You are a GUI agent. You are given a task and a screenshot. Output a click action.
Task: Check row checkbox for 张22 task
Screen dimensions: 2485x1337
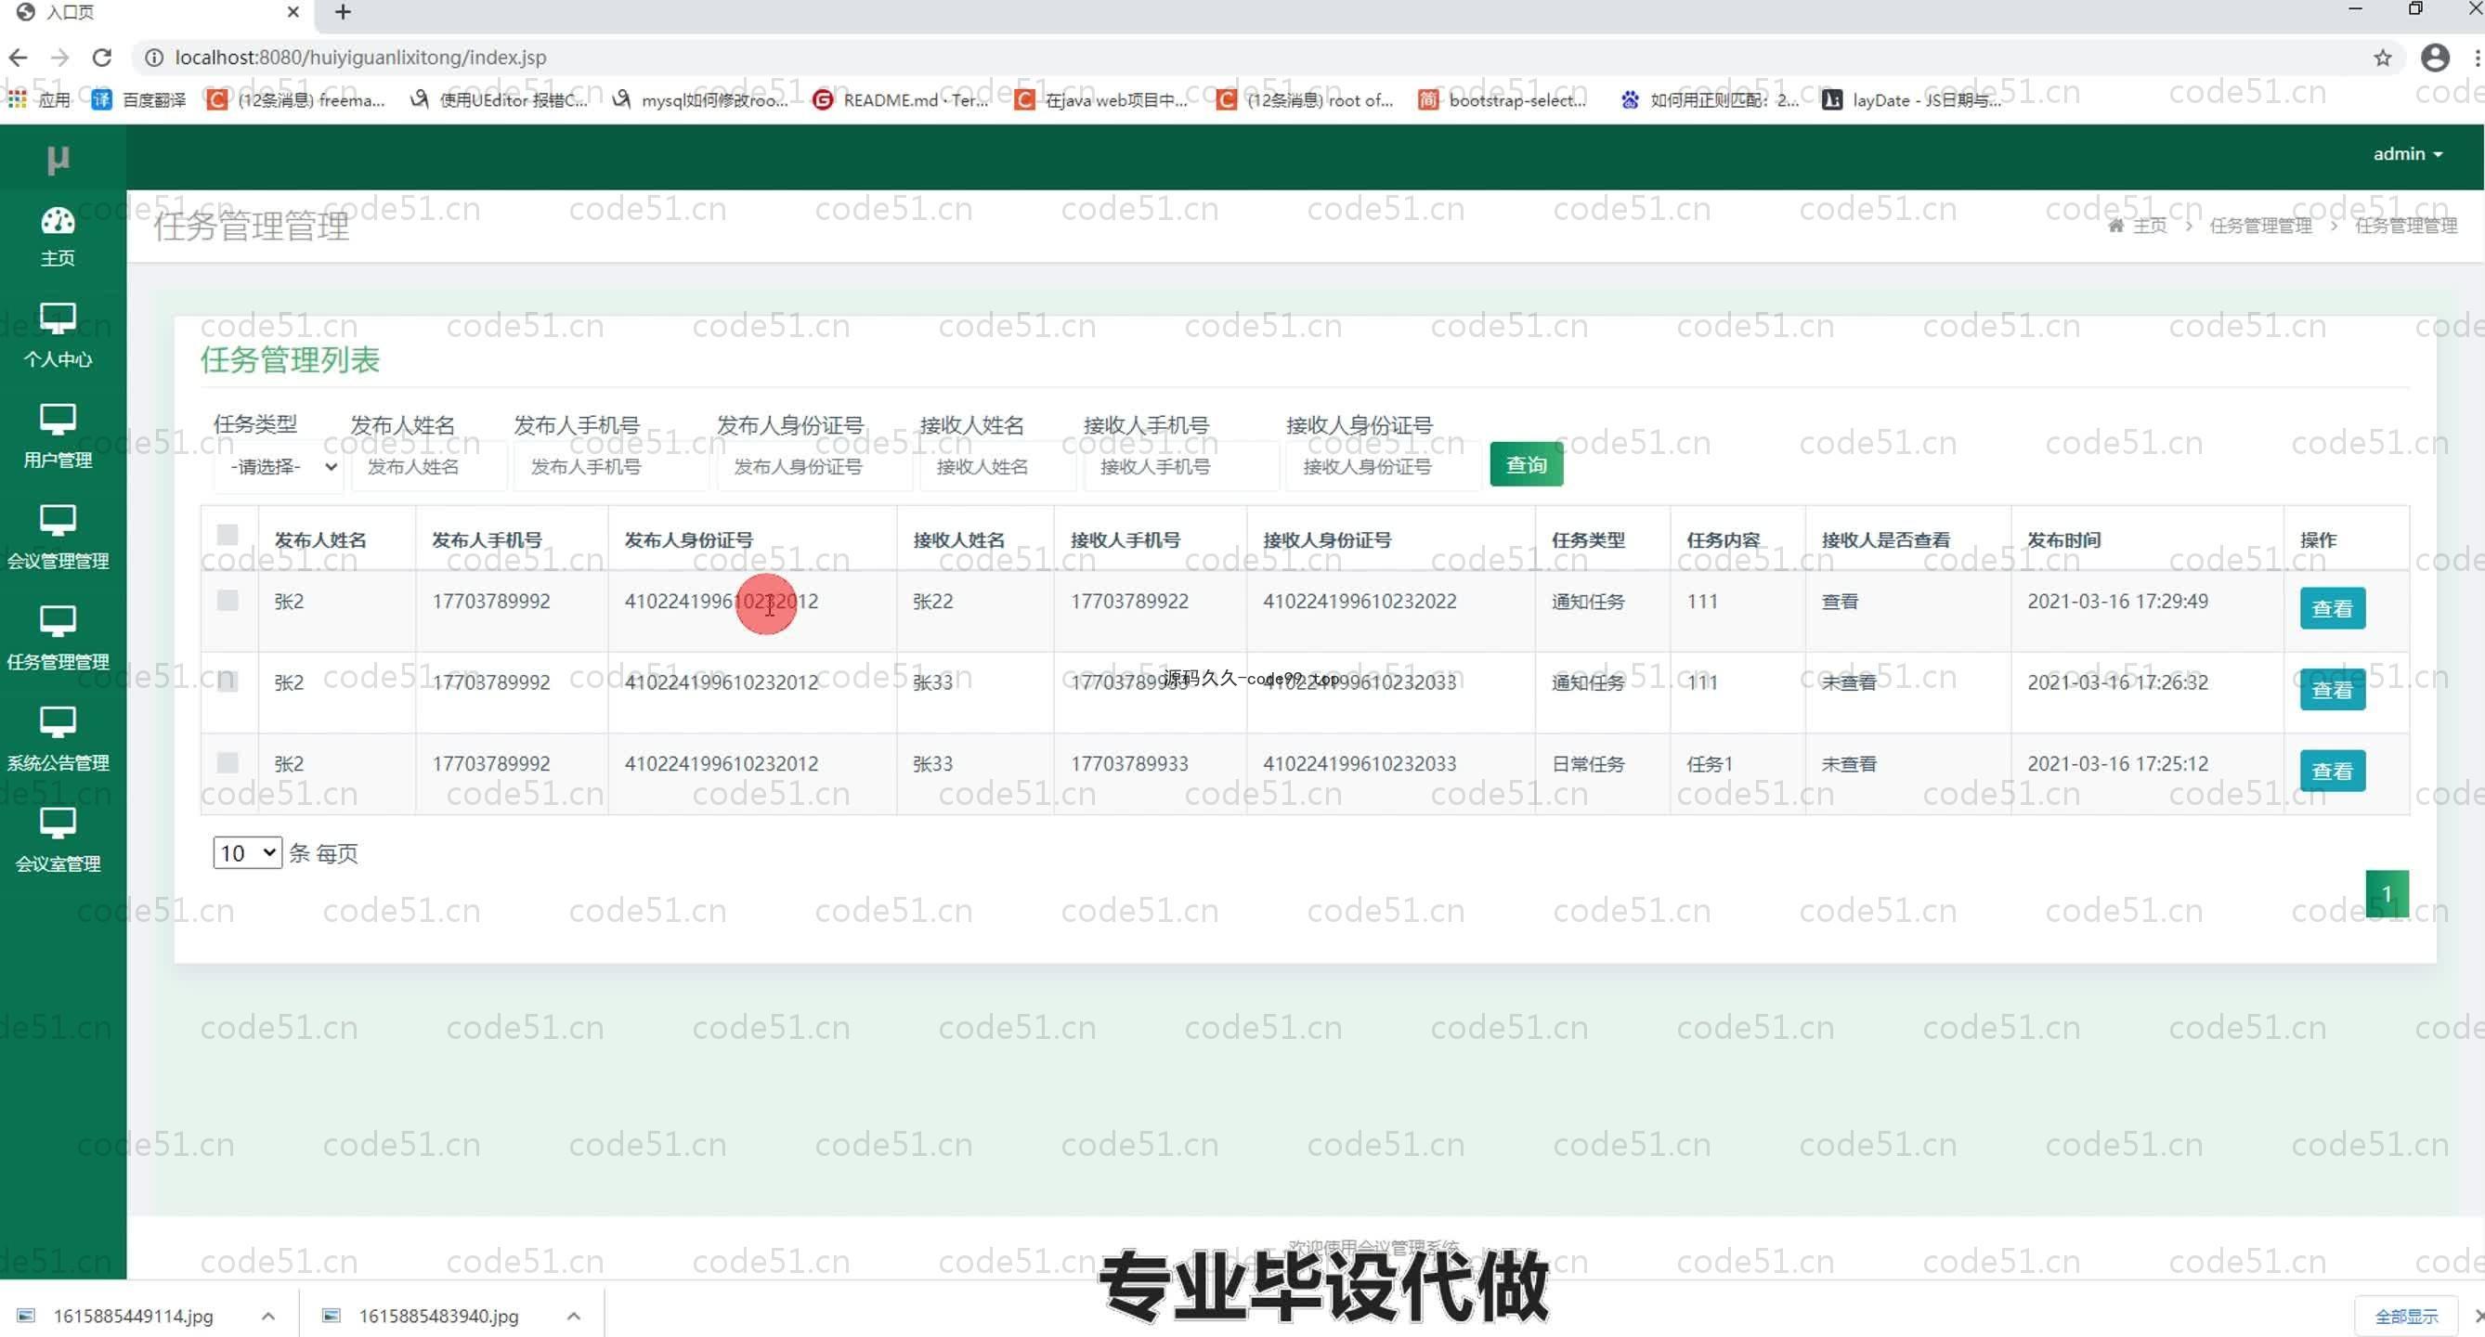(x=228, y=600)
